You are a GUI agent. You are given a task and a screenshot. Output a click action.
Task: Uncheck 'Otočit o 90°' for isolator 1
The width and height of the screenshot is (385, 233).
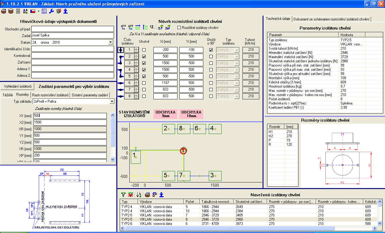[x=211, y=50]
